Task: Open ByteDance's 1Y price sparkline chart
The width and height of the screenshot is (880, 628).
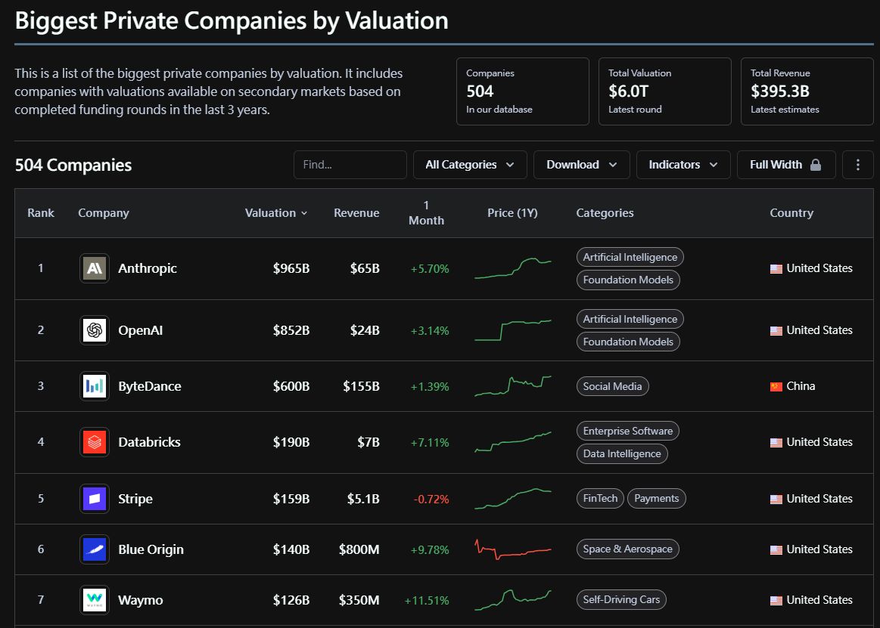Action: [513, 386]
